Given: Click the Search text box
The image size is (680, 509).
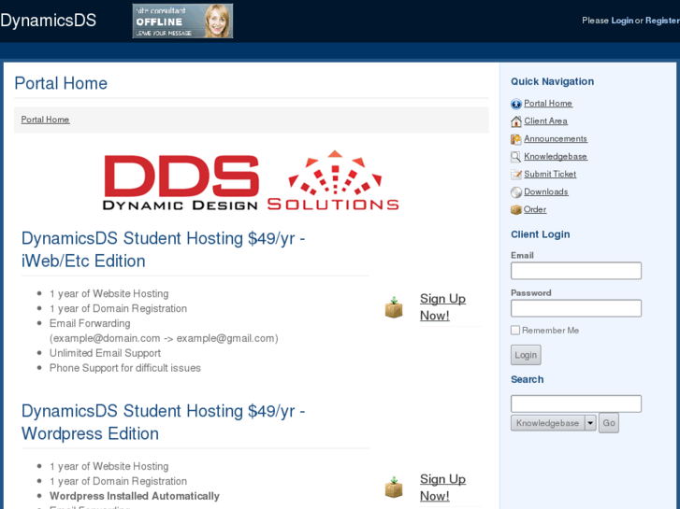Looking at the screenshot, I should pyautogui.click(x=576, y=403).
